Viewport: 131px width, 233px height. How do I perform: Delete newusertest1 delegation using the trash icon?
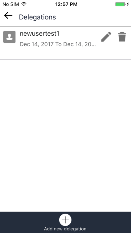click(122, 37)
